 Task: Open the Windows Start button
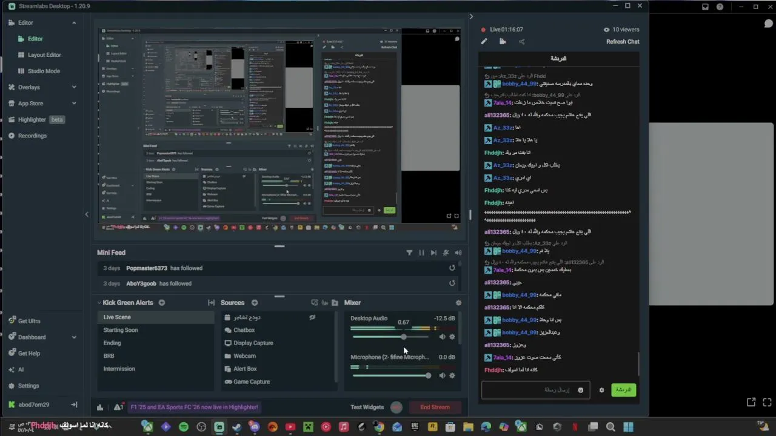pos(628,427)
